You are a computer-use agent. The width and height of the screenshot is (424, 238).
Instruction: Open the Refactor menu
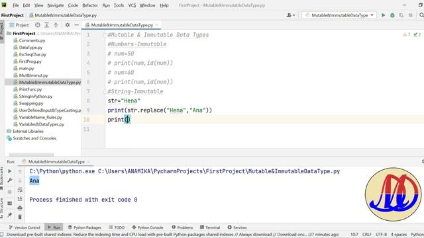point(90,5)
